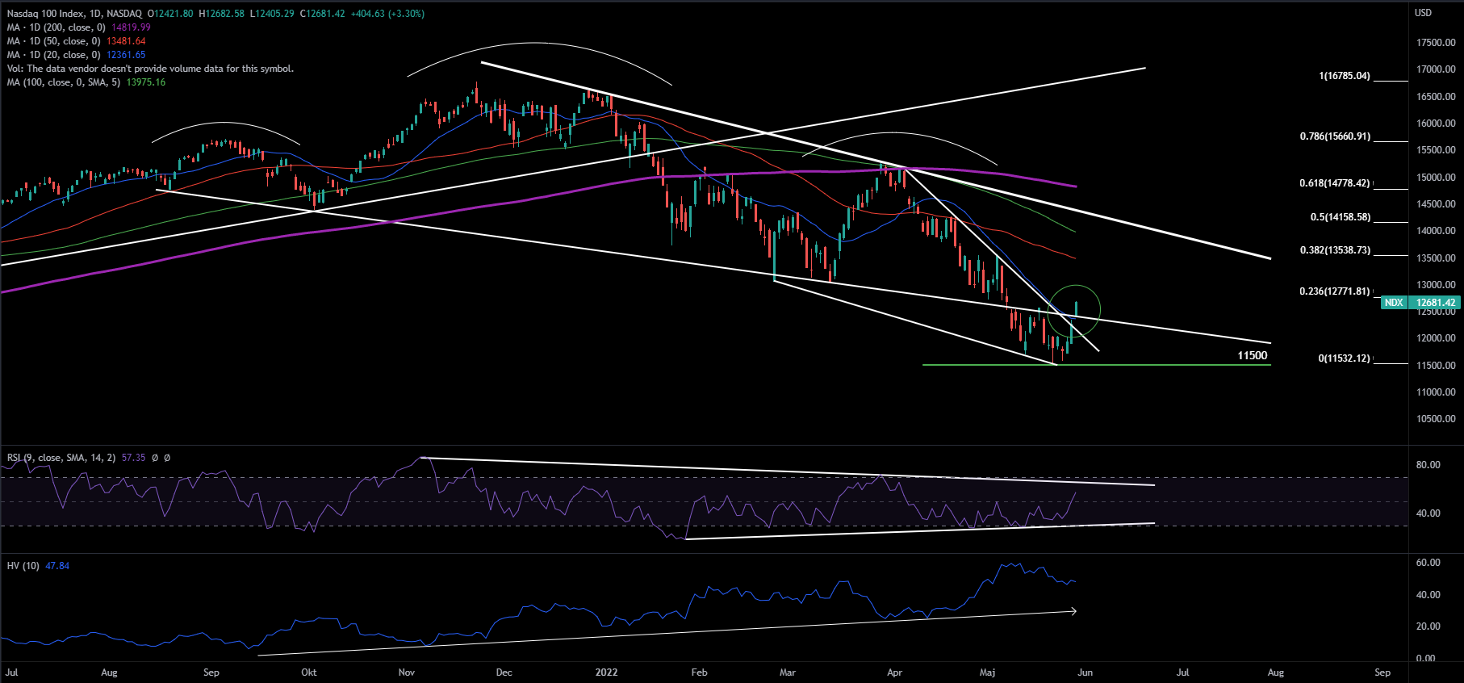This screenshot has width=1464, height=683.
Task: Open the USD currency selector
Action: point(1423,13)
